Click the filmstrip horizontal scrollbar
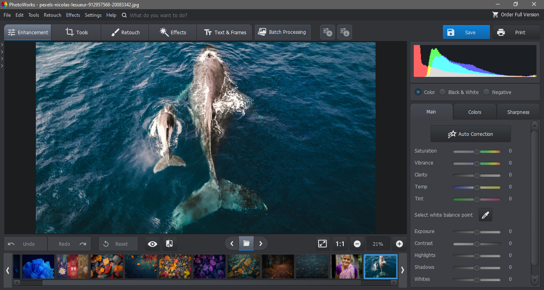The image size is (544, 290). (x=202, y=283)
